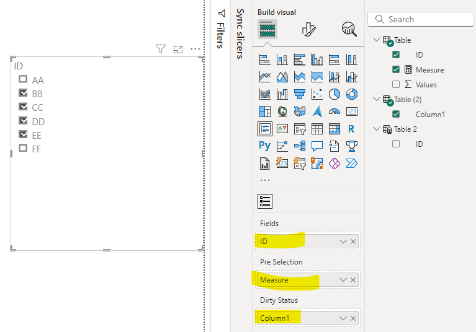Select the card 123 visual
Image resolution: width=476 pixels, height=332 pixels.
[351, 111]
